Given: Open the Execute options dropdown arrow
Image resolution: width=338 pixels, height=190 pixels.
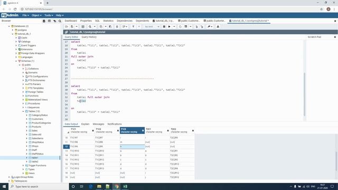Looking at the screenshot, I should (174, 26).
